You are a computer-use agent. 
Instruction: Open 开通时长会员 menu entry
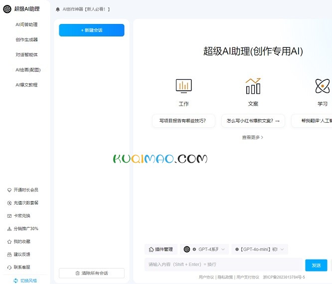26,190
